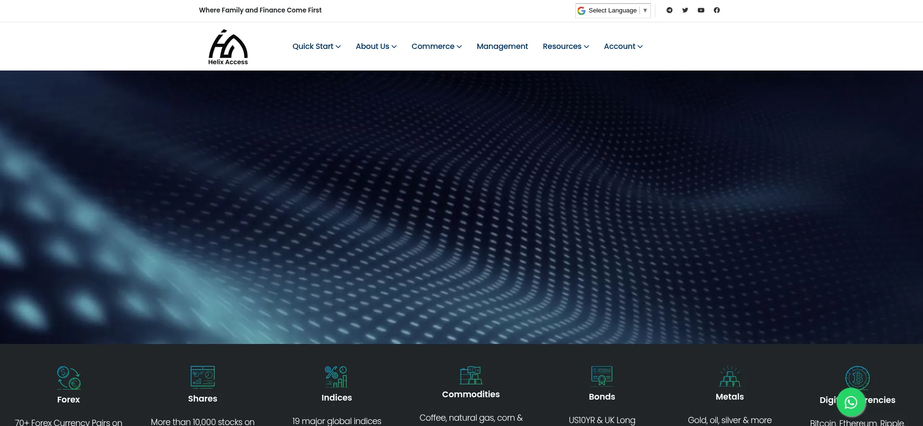This screenshot has width=923, height=426.
Task: Open the Twitter social icon
Action: tap(685, 10)
